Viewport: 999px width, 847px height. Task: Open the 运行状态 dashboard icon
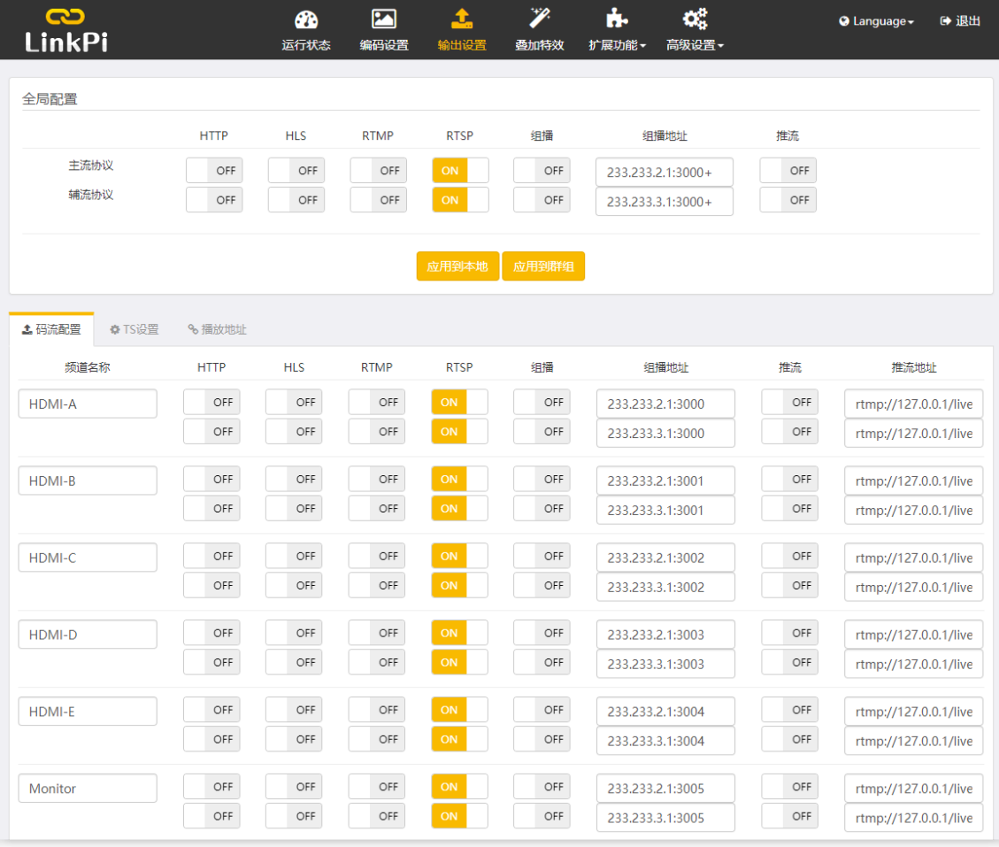pyautogui.click(x=306, y=19)
